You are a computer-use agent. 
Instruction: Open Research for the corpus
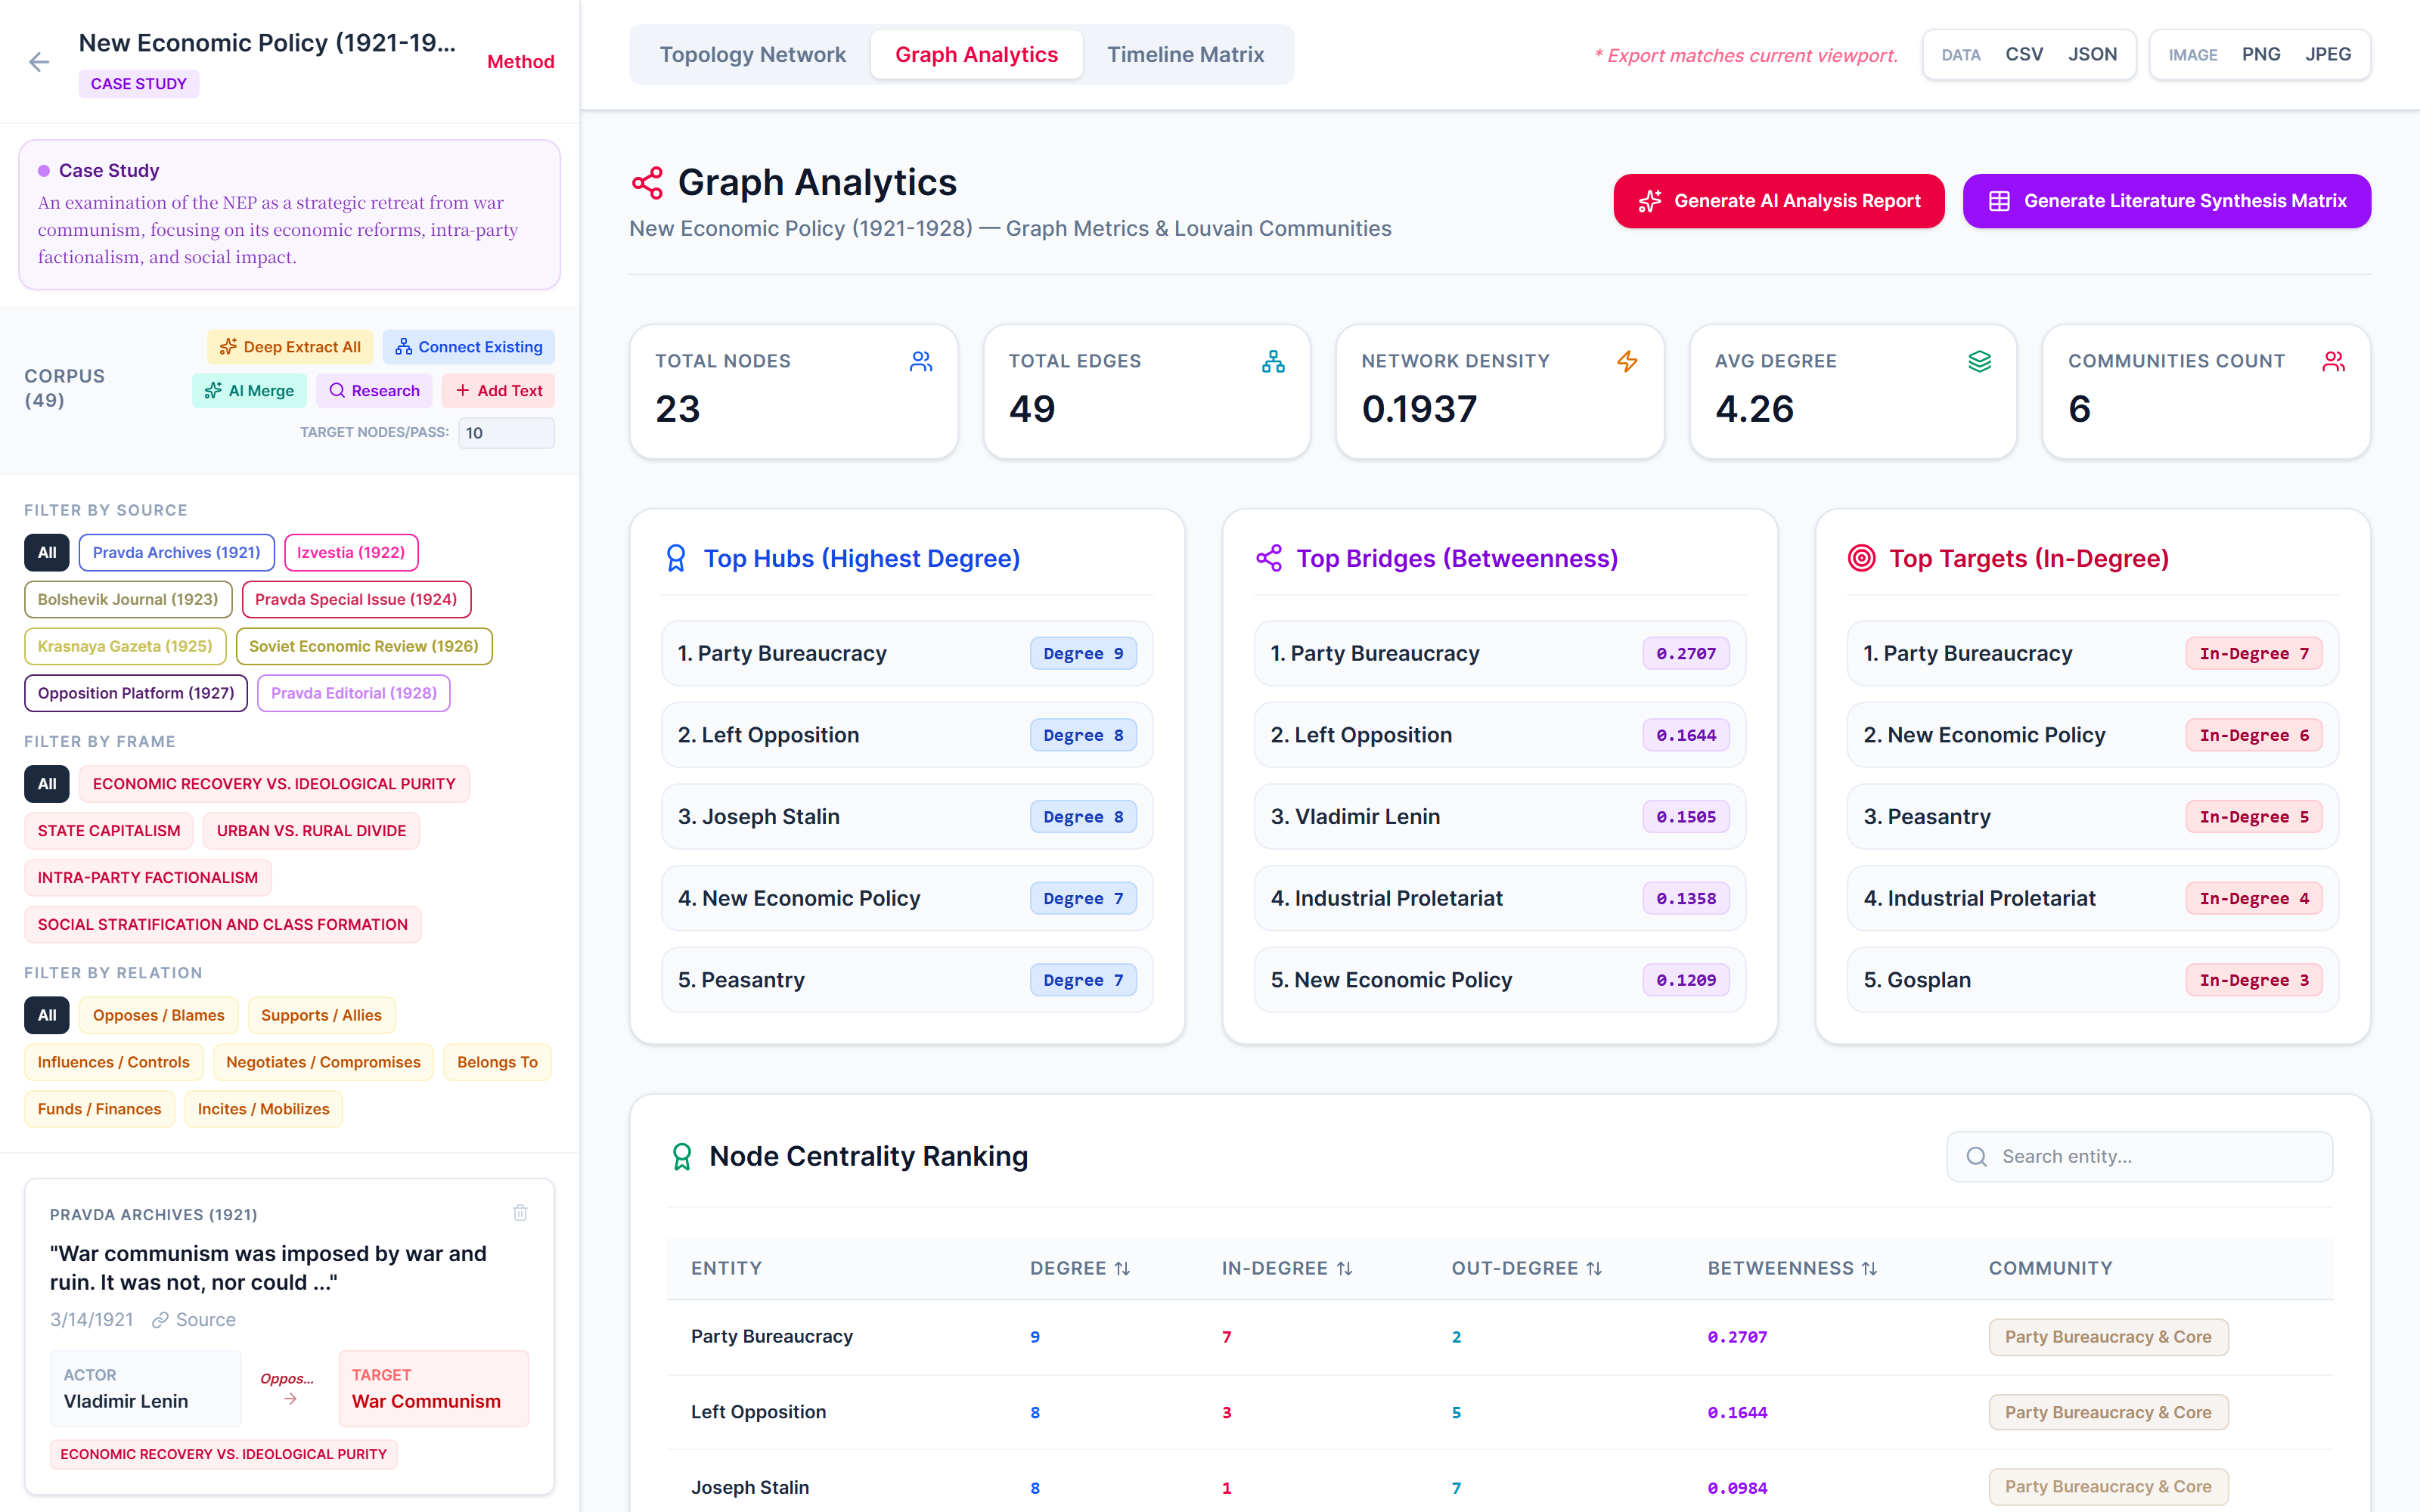point(374,391)
